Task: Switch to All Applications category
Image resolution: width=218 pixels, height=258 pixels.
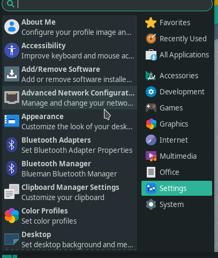Action: pos(177,55)
